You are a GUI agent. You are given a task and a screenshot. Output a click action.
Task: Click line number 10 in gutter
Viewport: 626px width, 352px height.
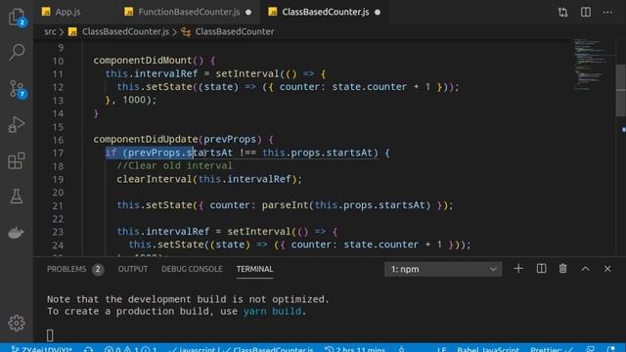pos(58,61)
